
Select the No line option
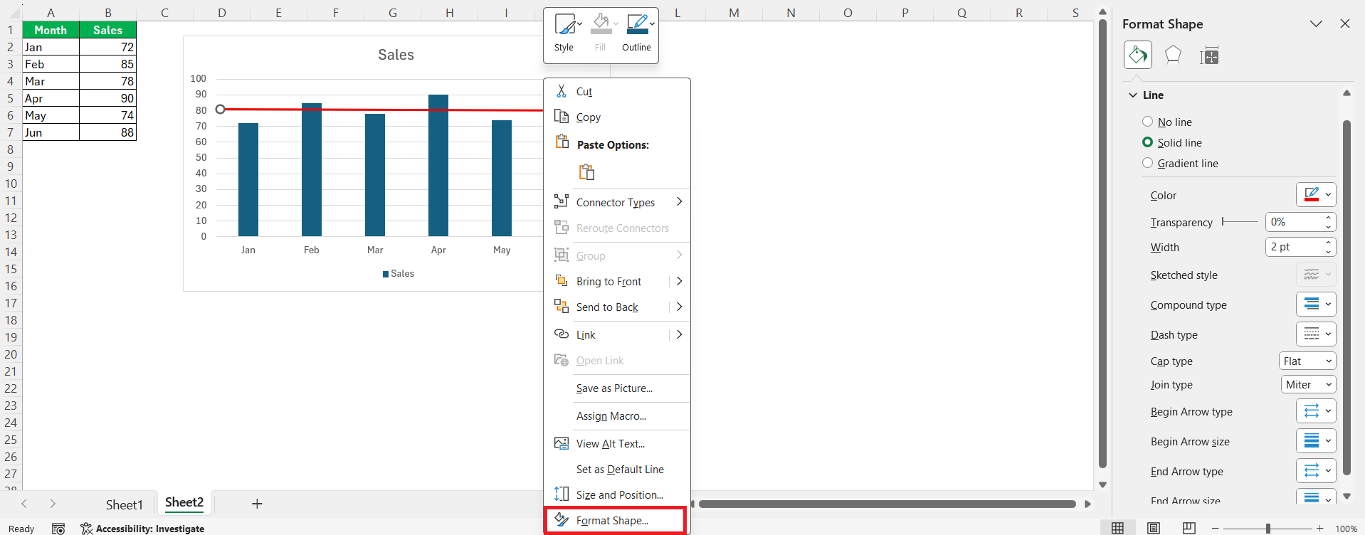[1167, 122]
